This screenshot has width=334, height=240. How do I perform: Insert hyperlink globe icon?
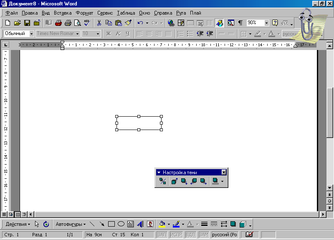pyautogui.click(x=171, y=23)
